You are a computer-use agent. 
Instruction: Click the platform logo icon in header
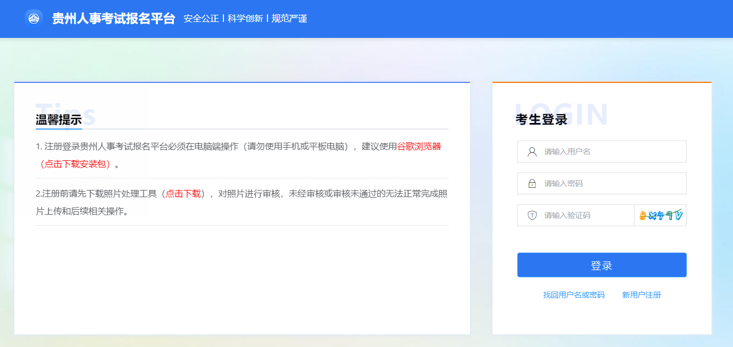click(x=34, y=18)
